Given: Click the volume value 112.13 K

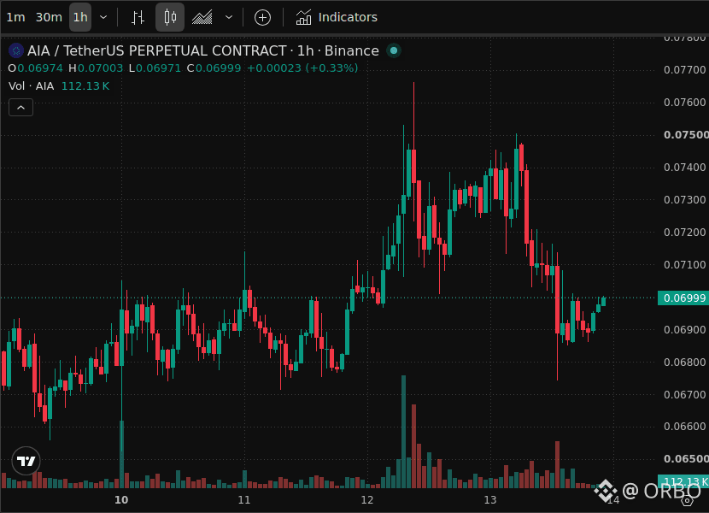Looking at the screenshot, I should point(85,86).
